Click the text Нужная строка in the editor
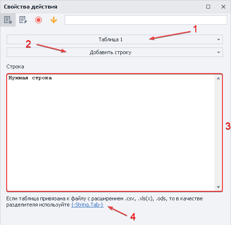This screenshot has height=225, width=231. tap(30, 78)
